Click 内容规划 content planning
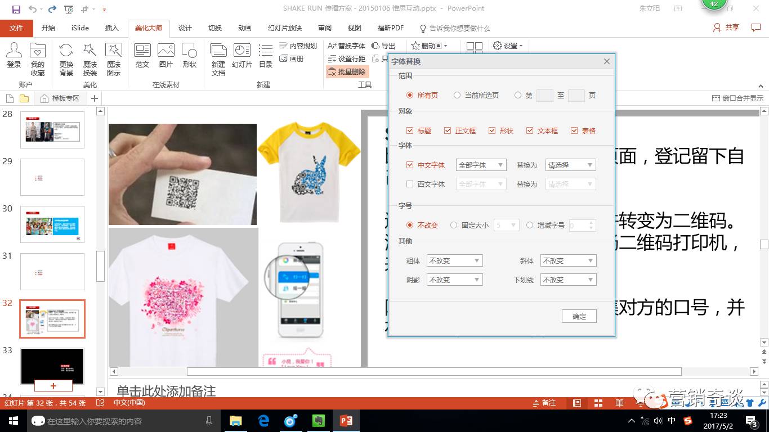This screenshot has width=769, height=432. pos(298,46)
